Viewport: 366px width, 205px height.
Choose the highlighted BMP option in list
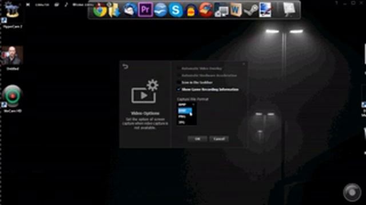[x=185, y=111]
